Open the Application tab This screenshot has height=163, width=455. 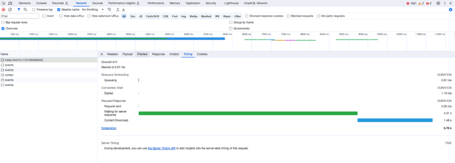(193, 3)
